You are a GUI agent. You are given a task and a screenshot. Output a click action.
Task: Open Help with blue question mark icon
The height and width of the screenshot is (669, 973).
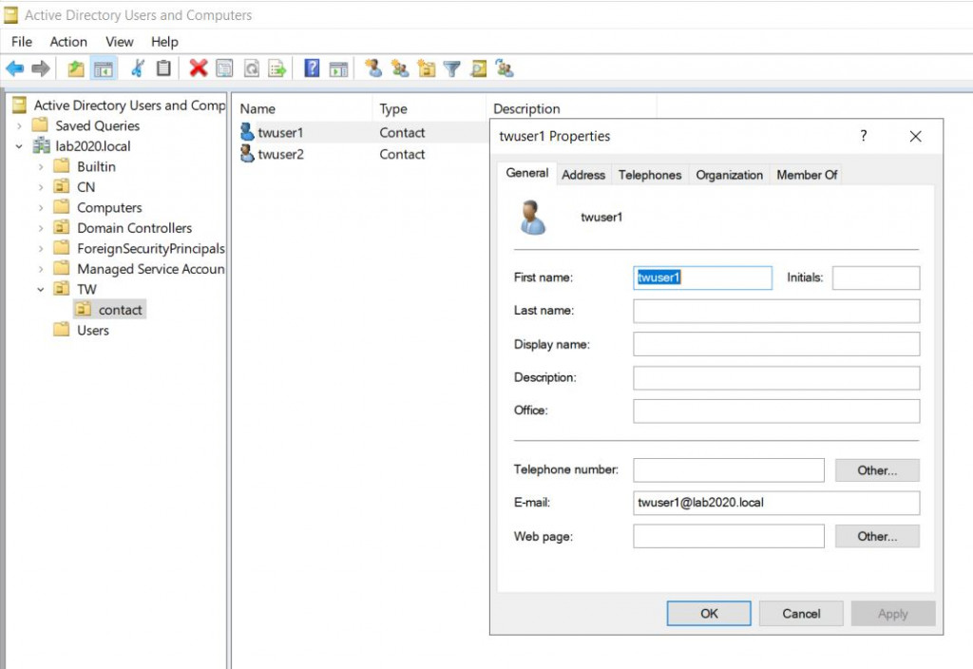312,68
